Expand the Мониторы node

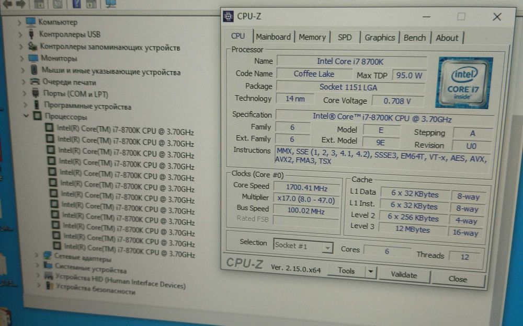click(x=22, y=59)
